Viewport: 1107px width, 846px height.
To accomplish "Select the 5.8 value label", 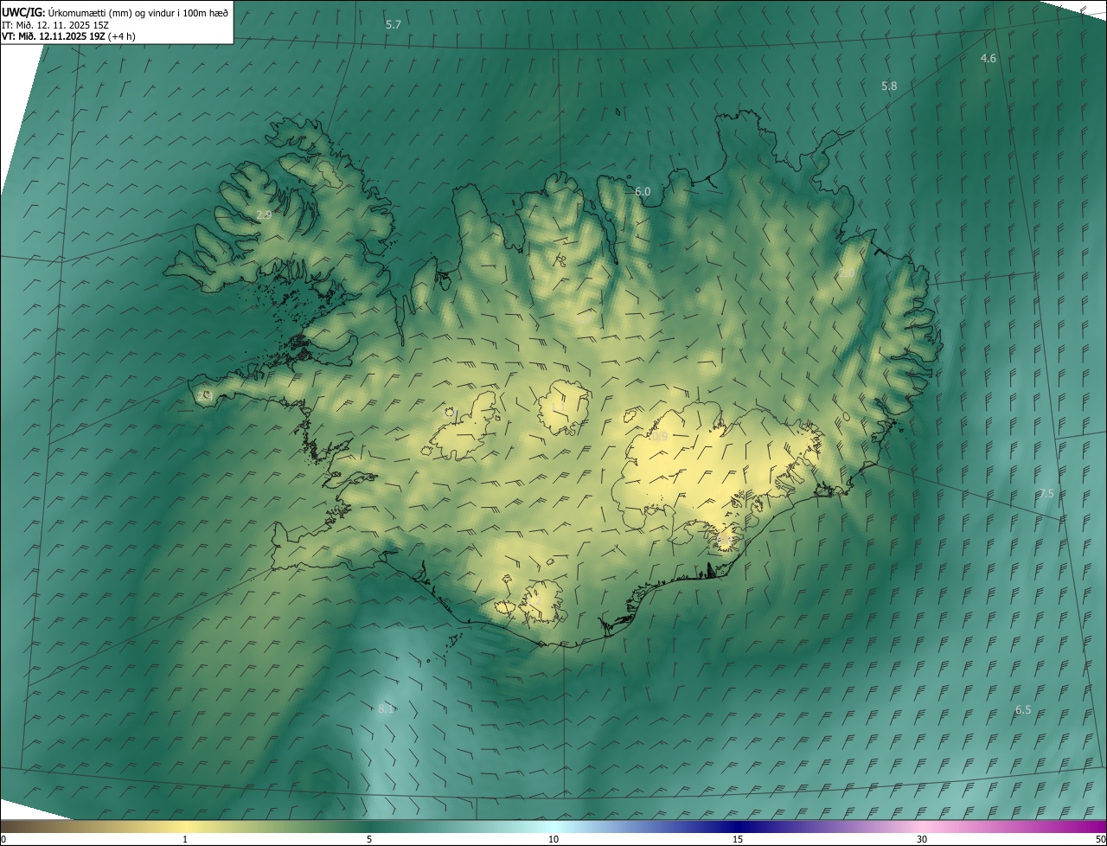I will point(889,86).
